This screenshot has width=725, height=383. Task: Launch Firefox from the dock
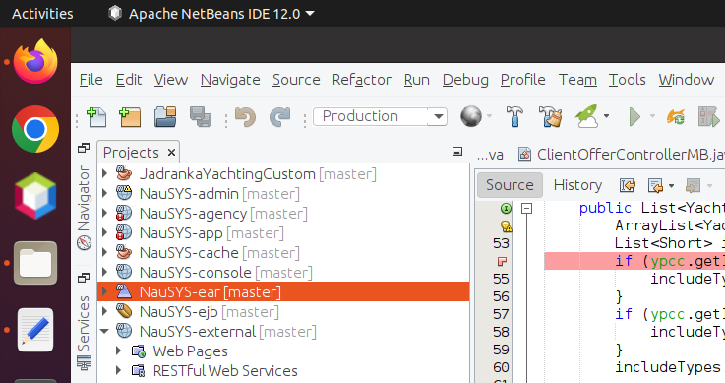point(35,61)
